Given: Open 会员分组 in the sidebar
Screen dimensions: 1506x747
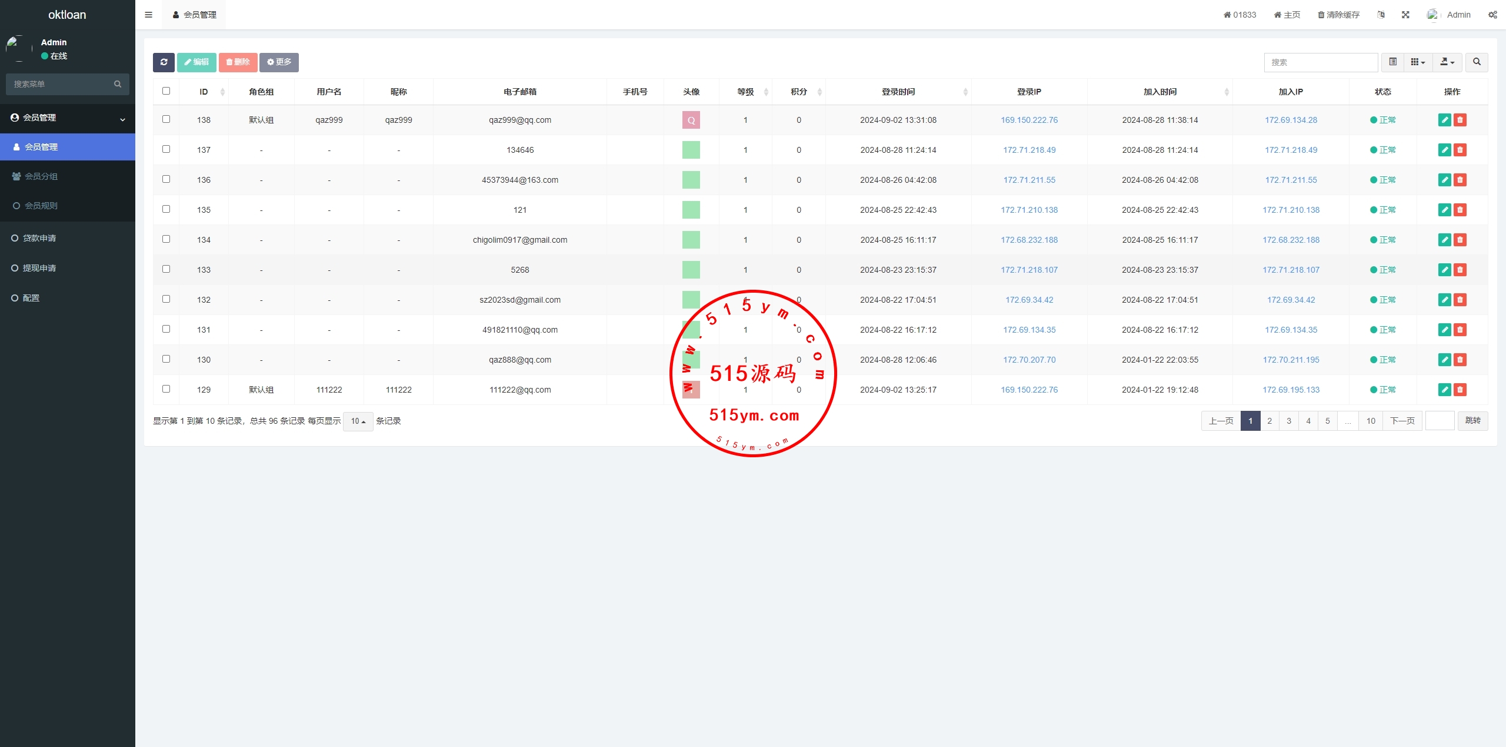Looking at the screenshot, I should (41, 176).
